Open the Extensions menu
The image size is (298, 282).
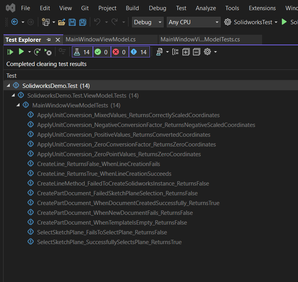point(262,8)
